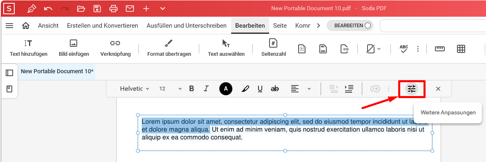Image resolution: width=486 pixels, height=162 pixels.
Task: Insert a Seitenzahl
Action: (x=273, y=48)
